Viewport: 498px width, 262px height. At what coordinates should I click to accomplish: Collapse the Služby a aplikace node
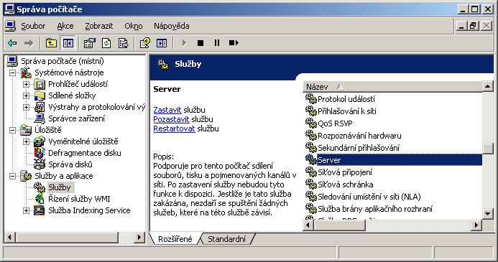pos(13,177)
